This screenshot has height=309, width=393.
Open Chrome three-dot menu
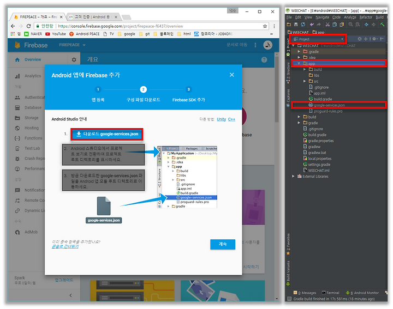(x=274, y=26)
